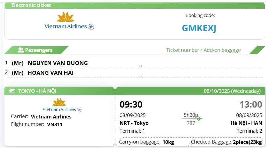Click resize handle of first passenger name field
Image resolution: width=266 pixels, height=148 pixels.
(140, 66)
